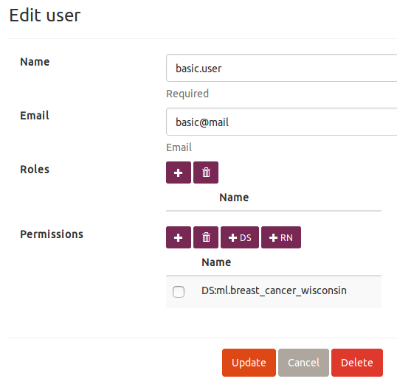
Task: Sort permissions by the Name column header
Action: (x=216, y=262)
